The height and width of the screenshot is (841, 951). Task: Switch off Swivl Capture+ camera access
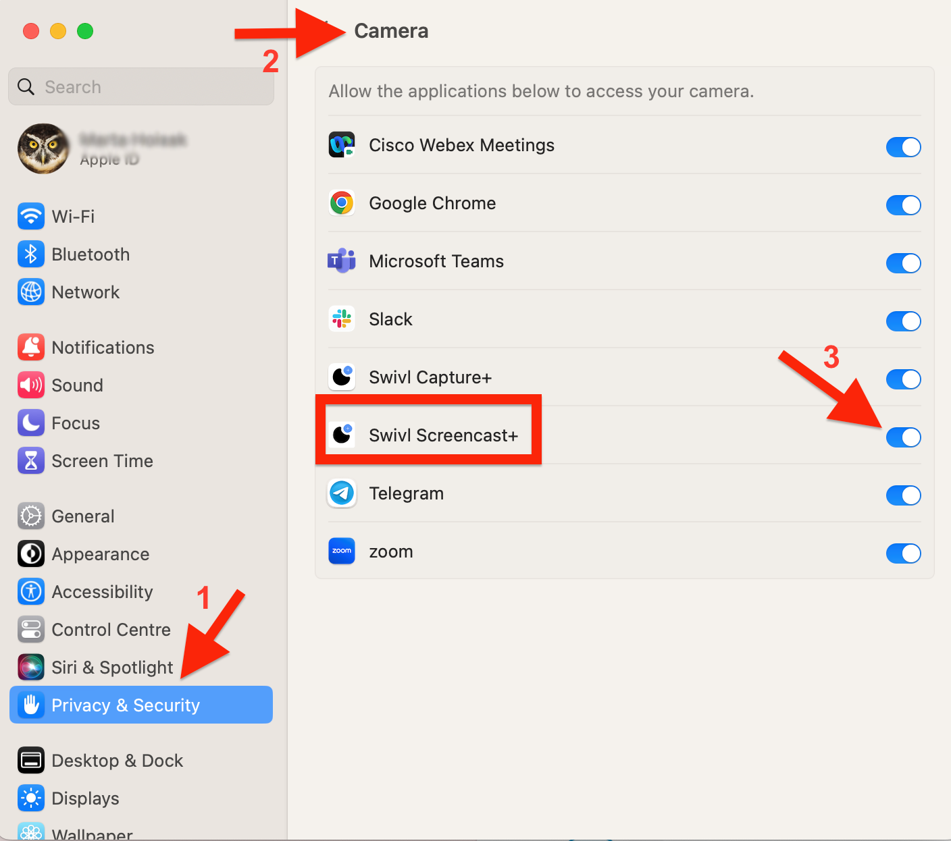(x=903, y=379)
